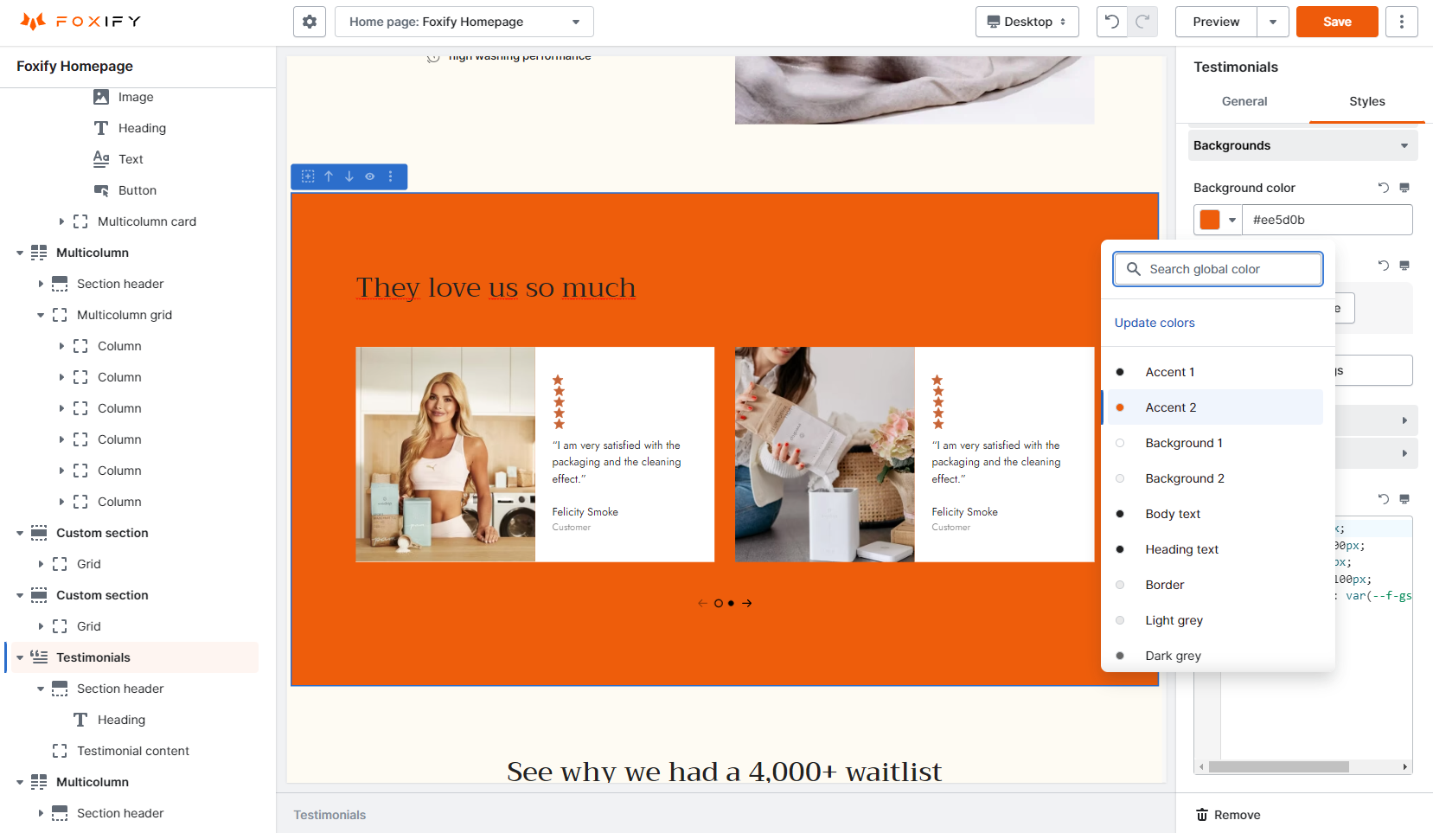Screen dimensions: 1433x833
Task: Click the code editor horizontal scrollbar
Action: 1279,767
